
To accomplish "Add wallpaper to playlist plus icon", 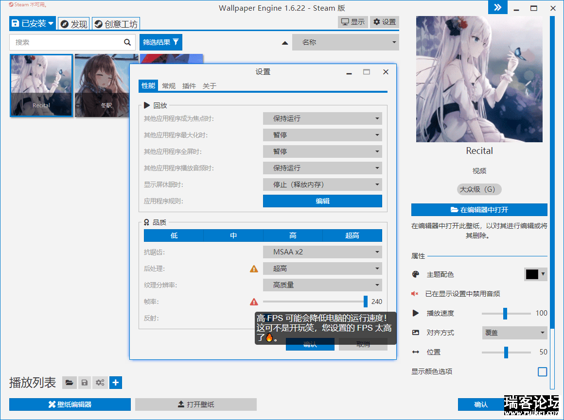I will coord(115,383).
